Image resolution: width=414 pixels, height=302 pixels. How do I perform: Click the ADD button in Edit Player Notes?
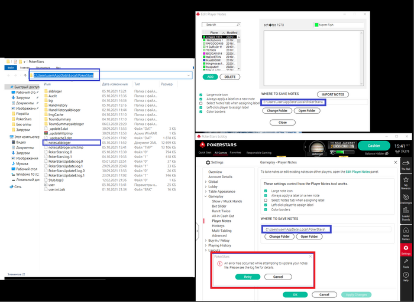pyautogui.click(x=210, y=77)
